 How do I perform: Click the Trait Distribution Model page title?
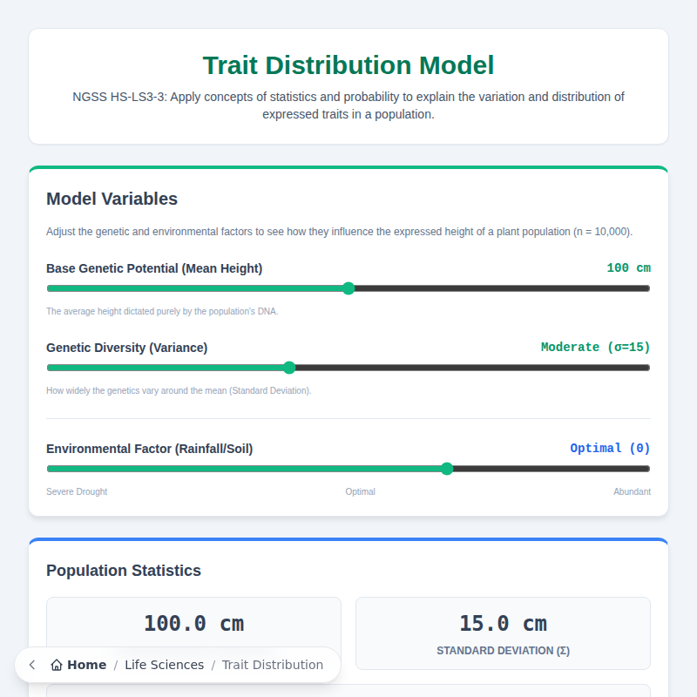348,64
